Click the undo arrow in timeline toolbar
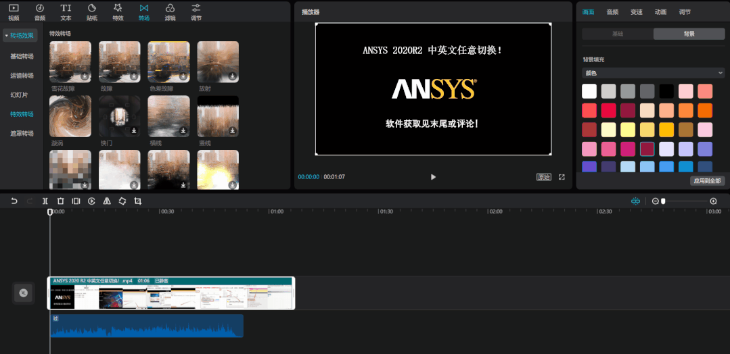This screenshot has width=730, height=354. pyautogui.click(x=14, y=201)
